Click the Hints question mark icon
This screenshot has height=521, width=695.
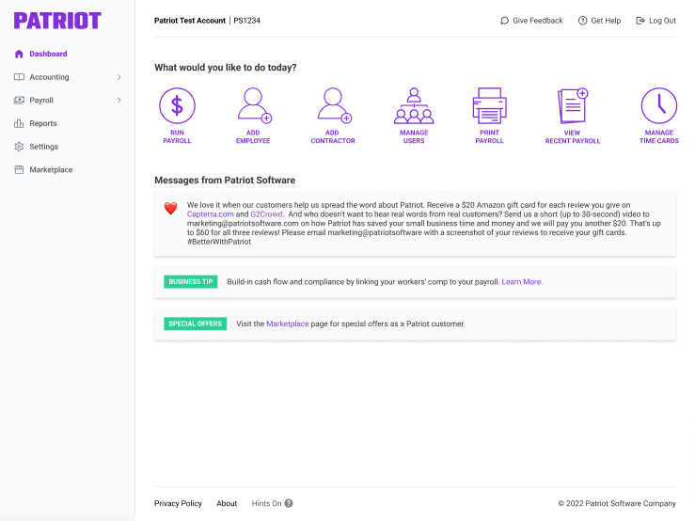pos(289,503)
